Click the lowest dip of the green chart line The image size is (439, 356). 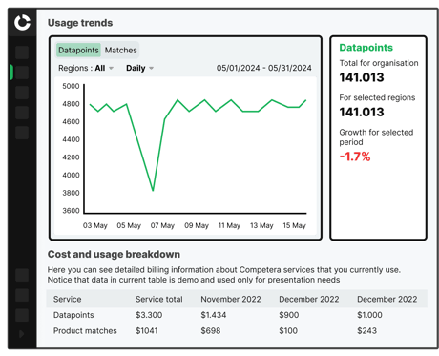pyautogui.click(x=153, y=190)
